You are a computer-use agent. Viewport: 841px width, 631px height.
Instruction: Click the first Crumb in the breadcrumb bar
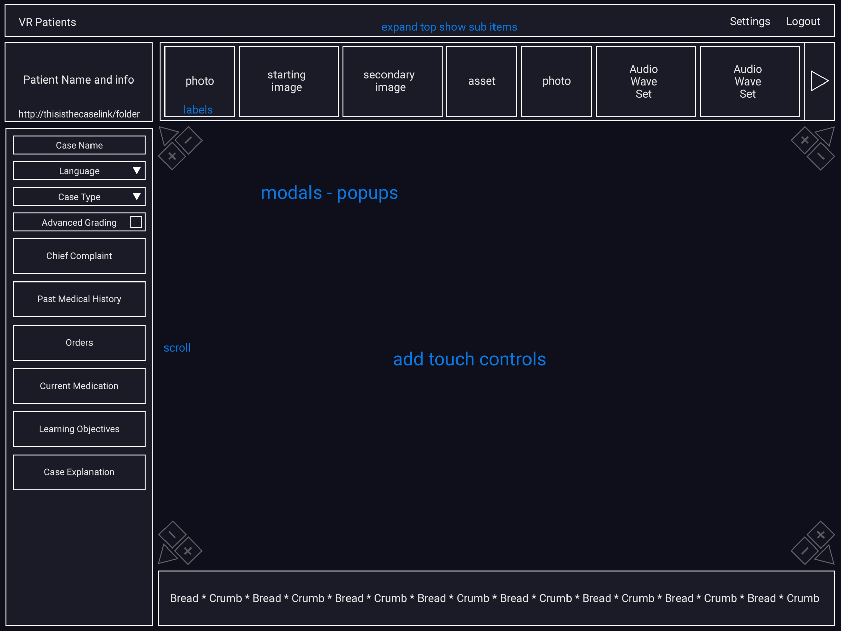pos(225,598)
